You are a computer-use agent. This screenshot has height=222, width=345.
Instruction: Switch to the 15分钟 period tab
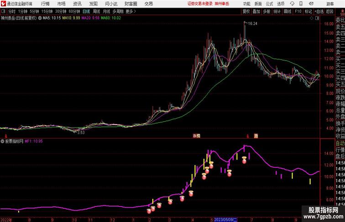point(47,11)
